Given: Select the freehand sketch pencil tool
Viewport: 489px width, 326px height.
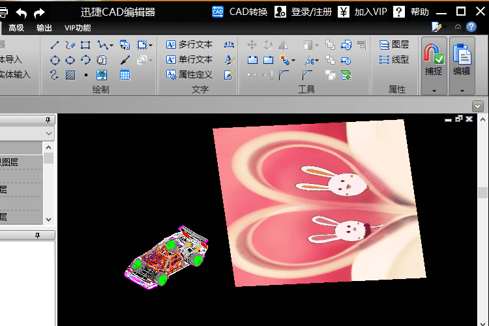Looking at the screenshot, I should coord(70,45).
